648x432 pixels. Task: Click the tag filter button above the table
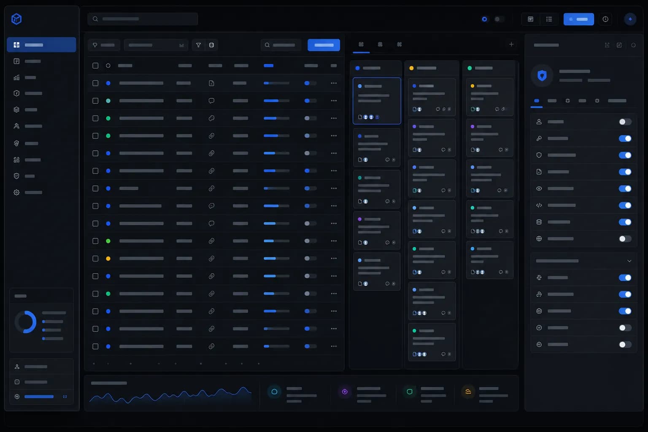104,45
